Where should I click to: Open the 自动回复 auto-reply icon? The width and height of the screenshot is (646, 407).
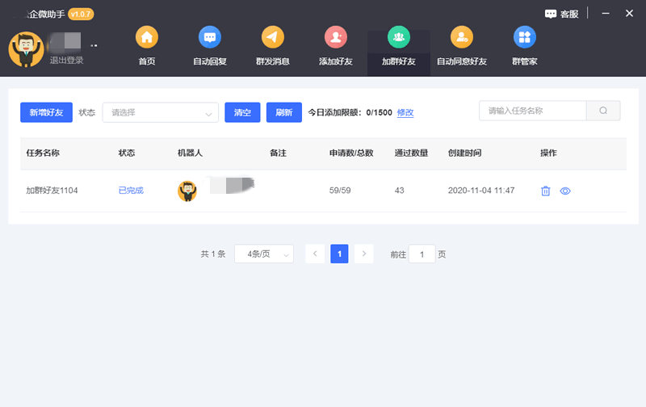(x=210, y=37)
